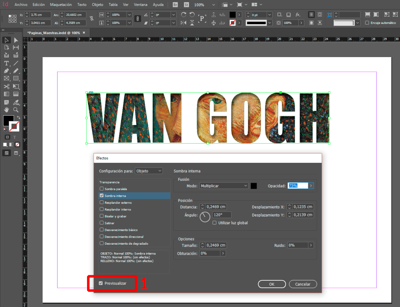The width and height of the screenshot is (400, 307).
Task: Toggle Utilizar luz global
Action: pos(214,222)
